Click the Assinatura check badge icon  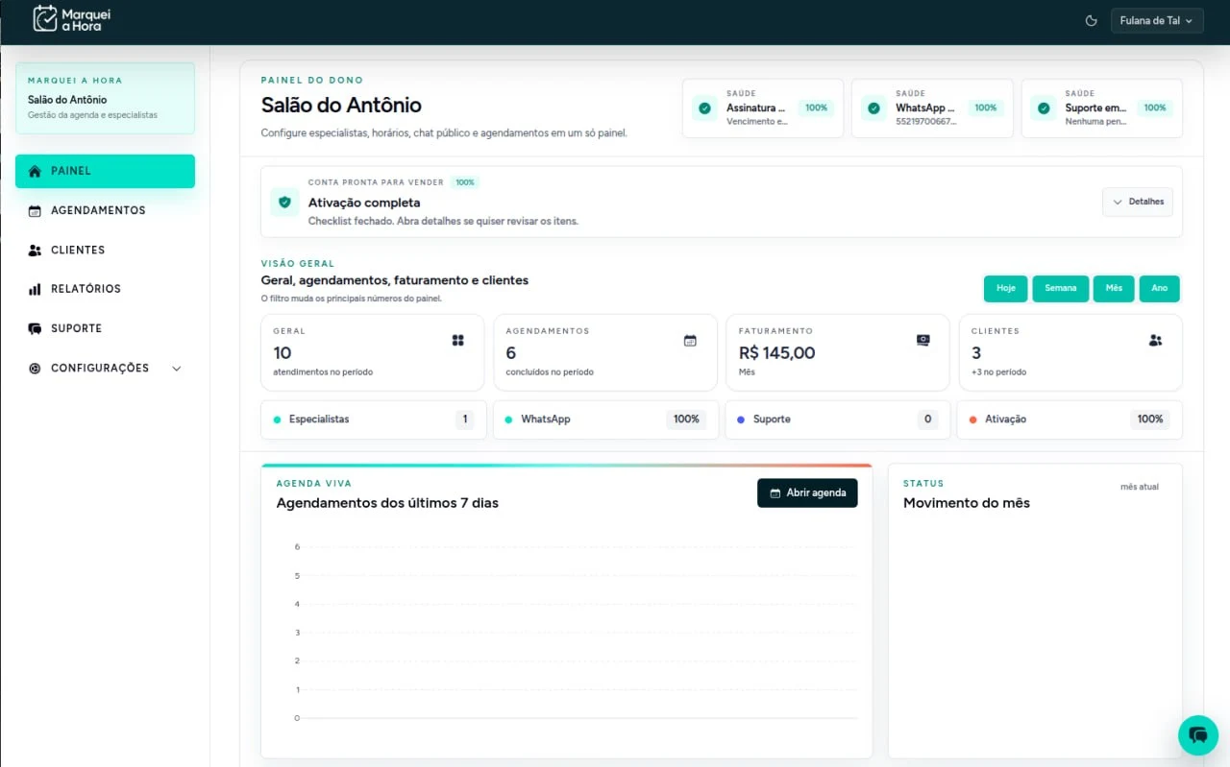704,108
